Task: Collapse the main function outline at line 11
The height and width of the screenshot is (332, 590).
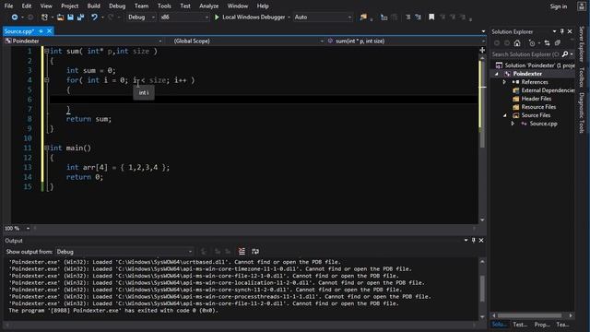Action: coord(46,148)
